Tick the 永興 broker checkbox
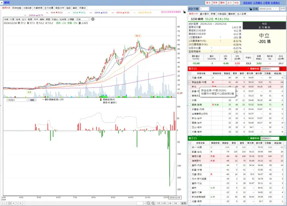 pyautogui.click(x=190, y=100)
